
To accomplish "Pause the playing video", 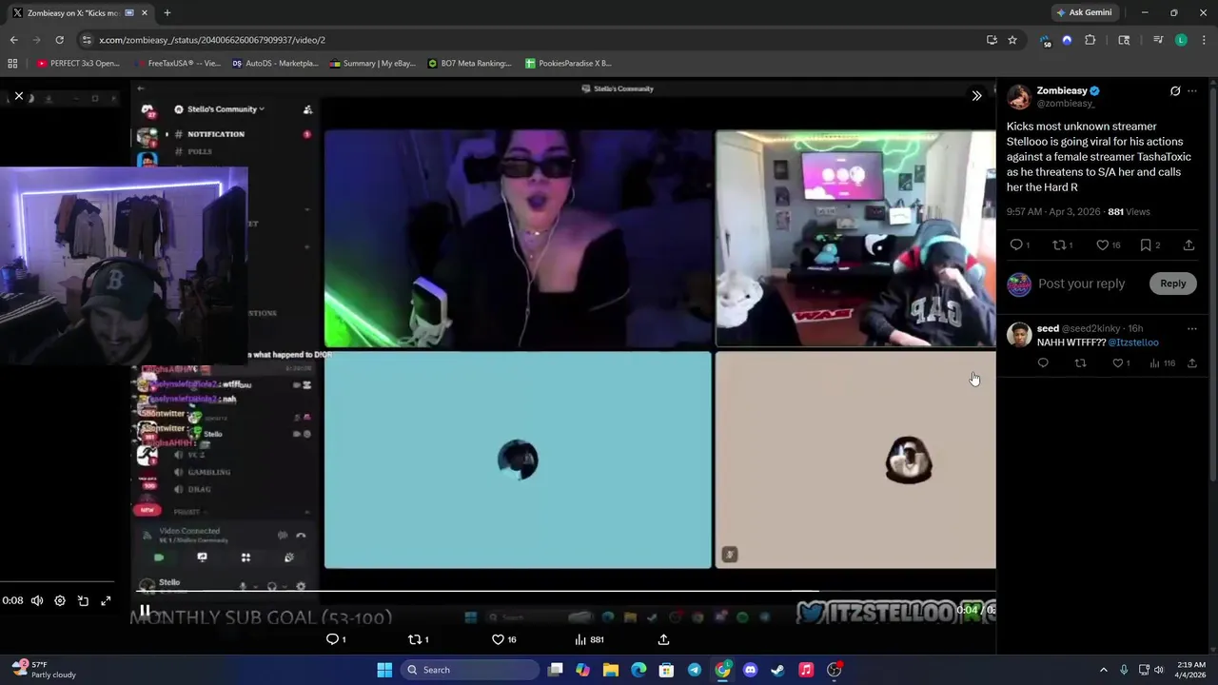I will click(x=145, y=611).
